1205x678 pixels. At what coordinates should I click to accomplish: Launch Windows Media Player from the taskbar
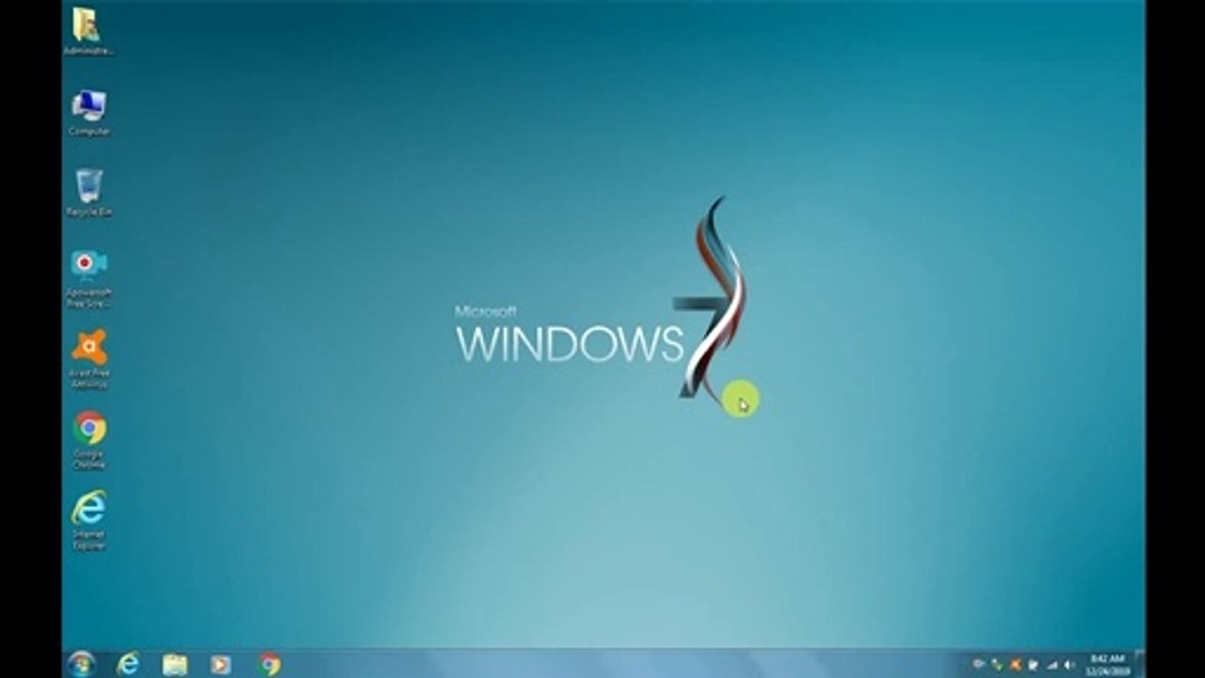click(220, 664)
